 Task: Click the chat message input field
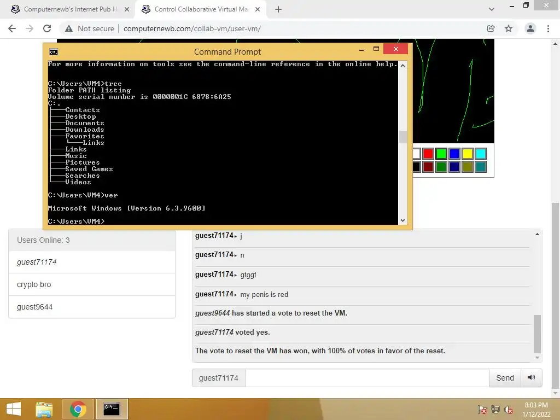coord(367,378)
